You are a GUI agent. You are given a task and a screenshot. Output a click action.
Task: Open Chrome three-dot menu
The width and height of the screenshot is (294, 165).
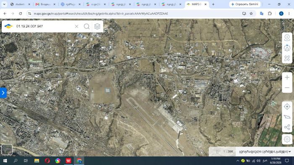pos(289,13)
